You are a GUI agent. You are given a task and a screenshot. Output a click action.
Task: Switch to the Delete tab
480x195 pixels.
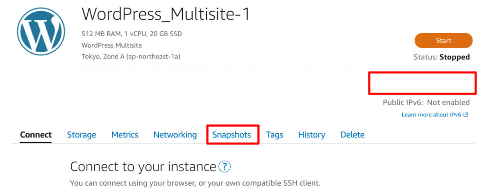[352, 135]
